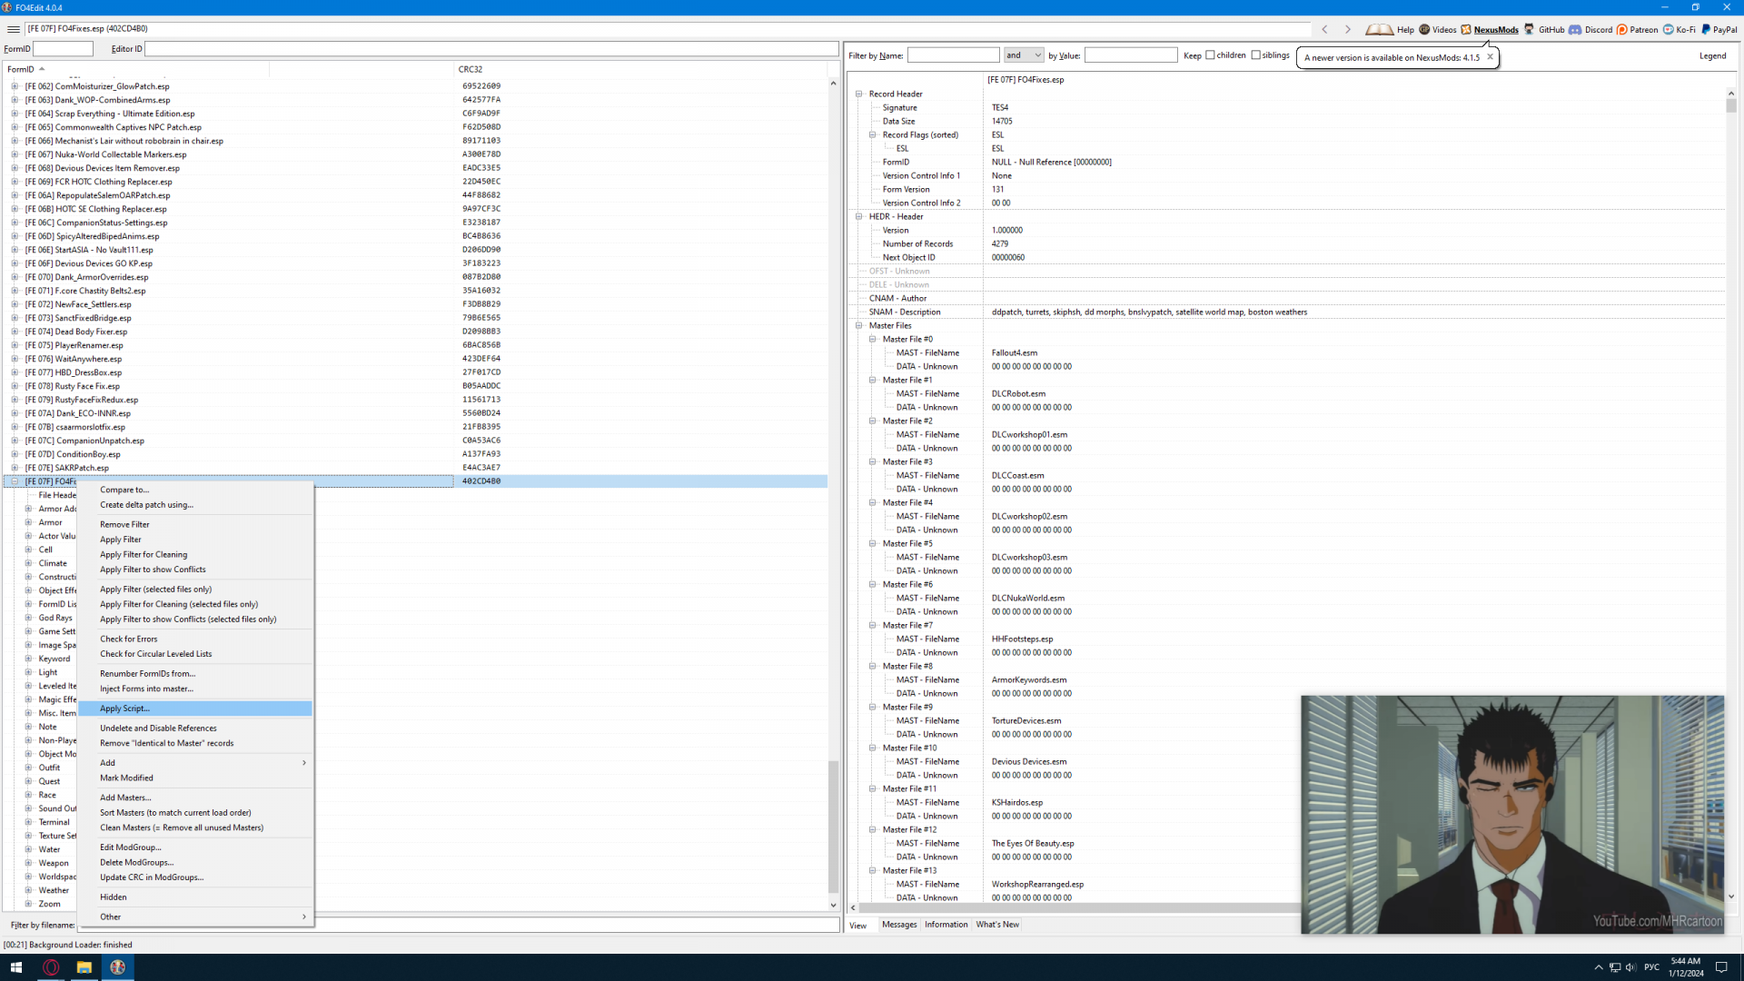Expand the [FE 07E] SAKRPatch.esp node
1744x981 pixels.
pos(15,468)
